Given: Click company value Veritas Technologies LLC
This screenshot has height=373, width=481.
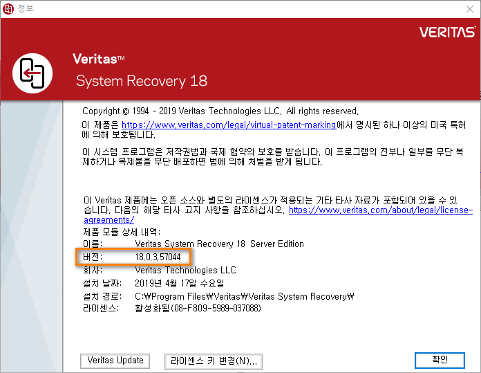Looking at the screenshot, I should [185, 270].
